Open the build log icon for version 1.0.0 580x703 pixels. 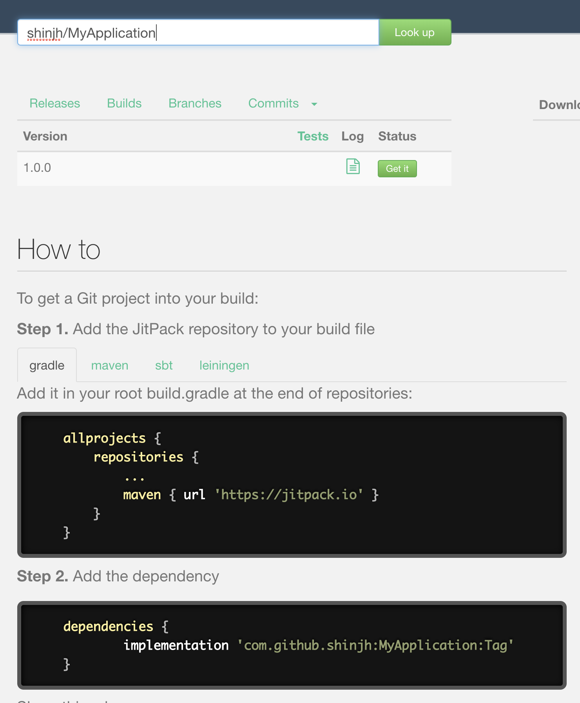tap(353, 166)
